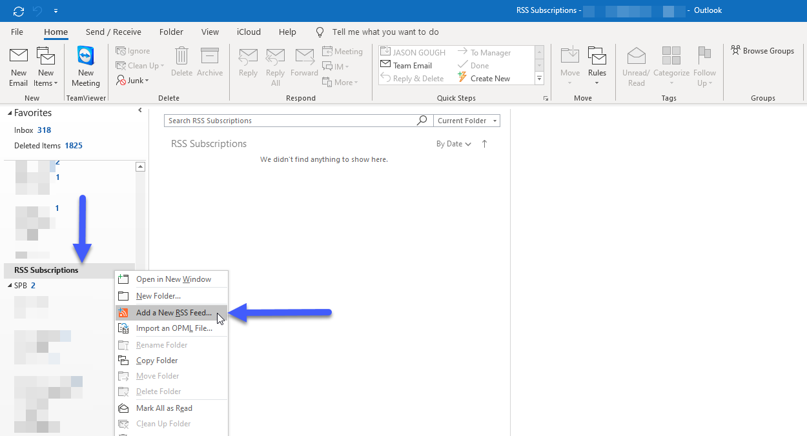The height and width of the screenshot is (436, 807).
Task: Choose Add a New RSS Feed...
Action: (x=171, y=313)
